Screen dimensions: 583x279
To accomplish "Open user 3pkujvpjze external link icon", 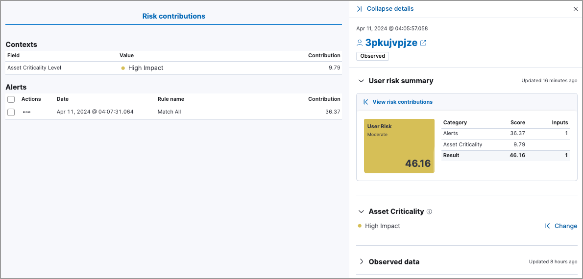I will pyautogui.click(x=423, y=43).
